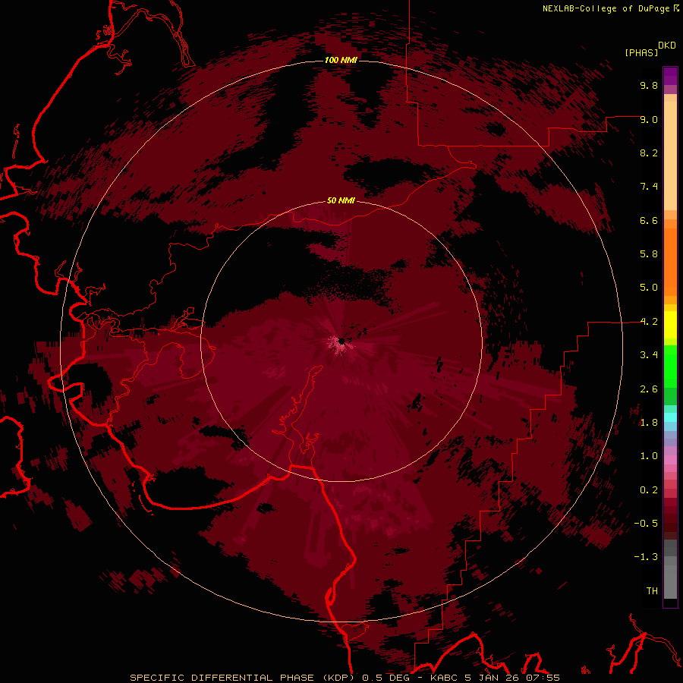Click the -0.5 value on the color scale

point(646,524)
